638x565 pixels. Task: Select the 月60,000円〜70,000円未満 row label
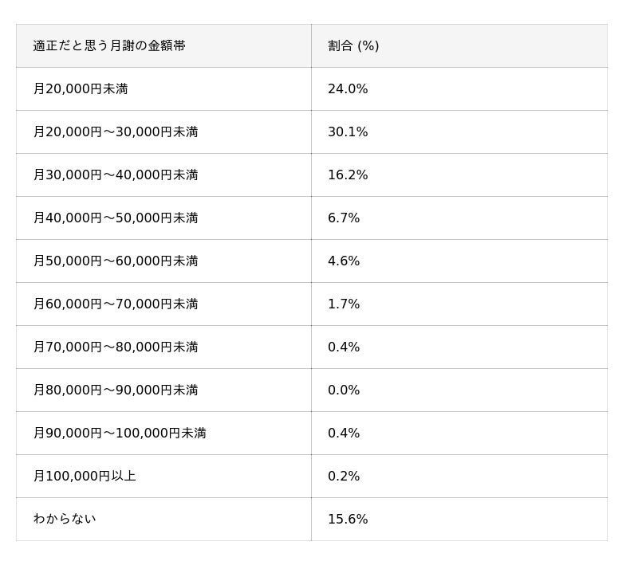coord(116,304)
